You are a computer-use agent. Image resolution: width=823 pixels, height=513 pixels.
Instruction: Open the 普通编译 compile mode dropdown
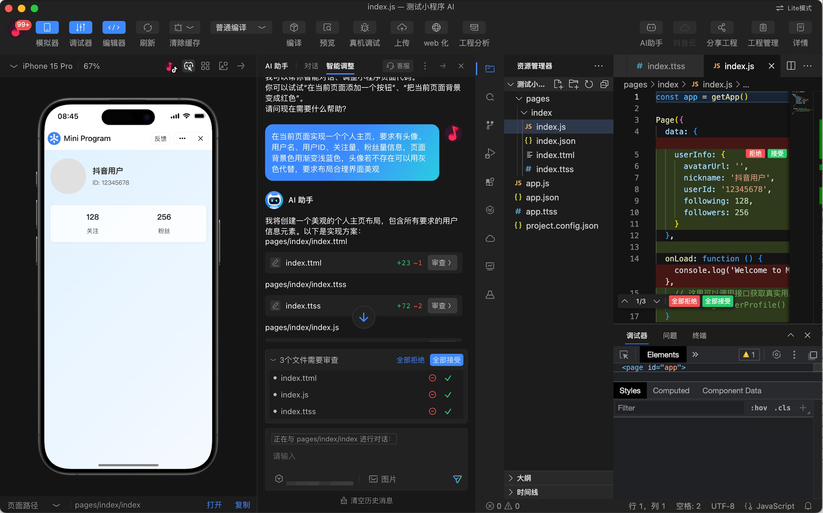tap(241, 28)
